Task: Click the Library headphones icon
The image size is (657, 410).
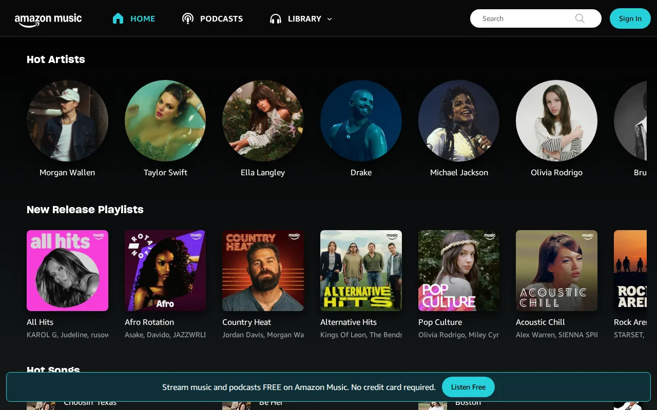Action: [276, 19]
